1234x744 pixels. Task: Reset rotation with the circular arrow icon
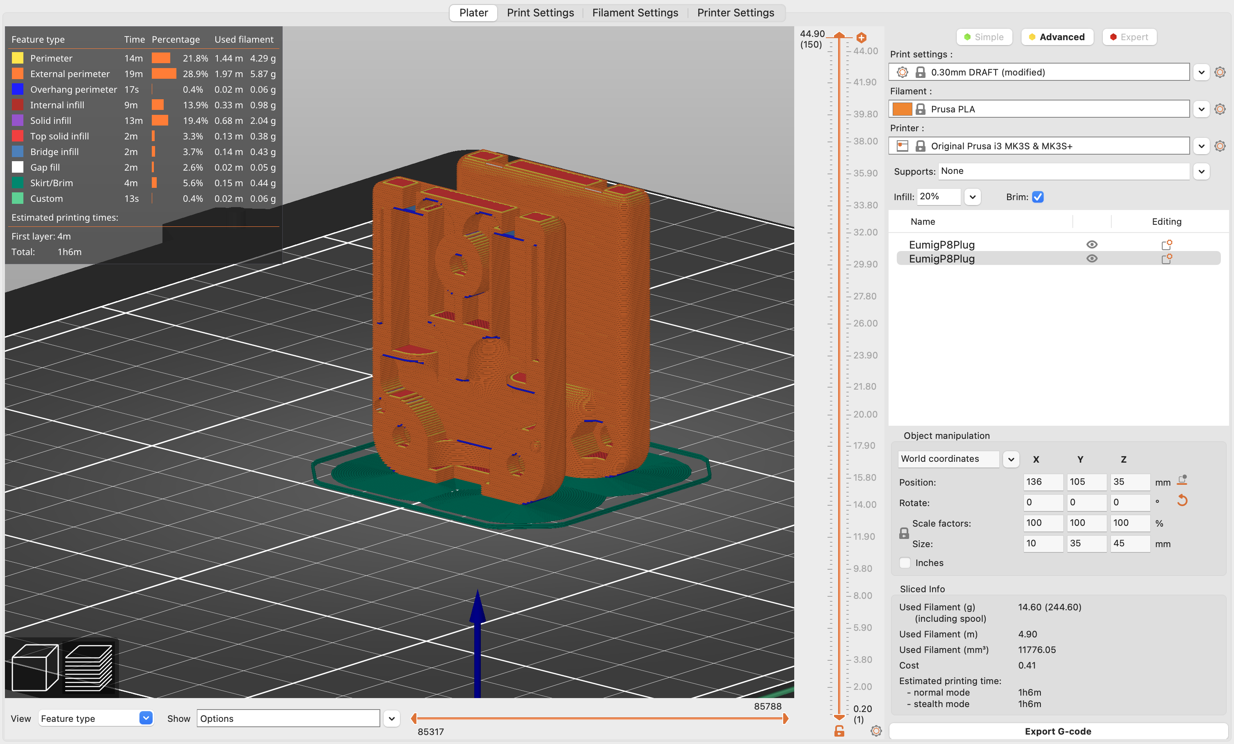[x=1182, y=501]
